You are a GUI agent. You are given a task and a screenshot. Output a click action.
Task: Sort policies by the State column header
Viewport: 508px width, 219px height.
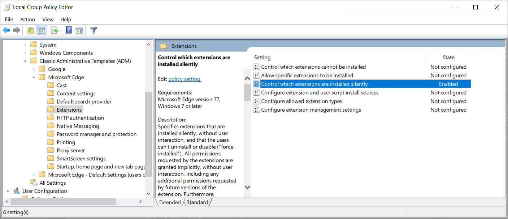(x=448, y=57)
